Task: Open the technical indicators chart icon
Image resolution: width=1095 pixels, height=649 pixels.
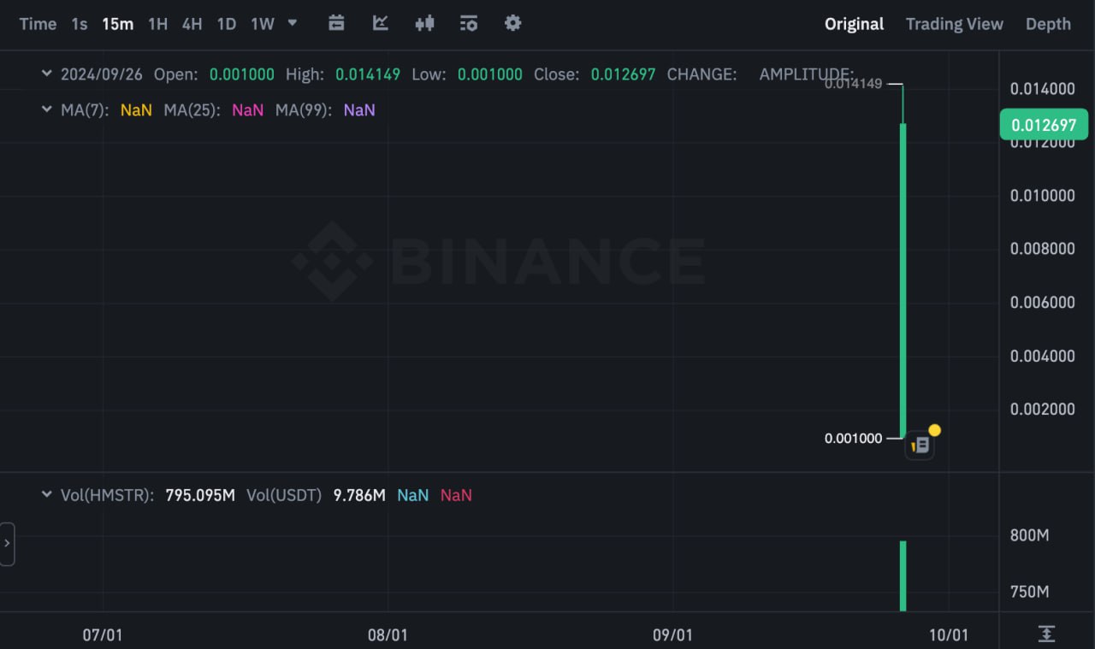Action: pyautogui.click(x=381, y=23)
